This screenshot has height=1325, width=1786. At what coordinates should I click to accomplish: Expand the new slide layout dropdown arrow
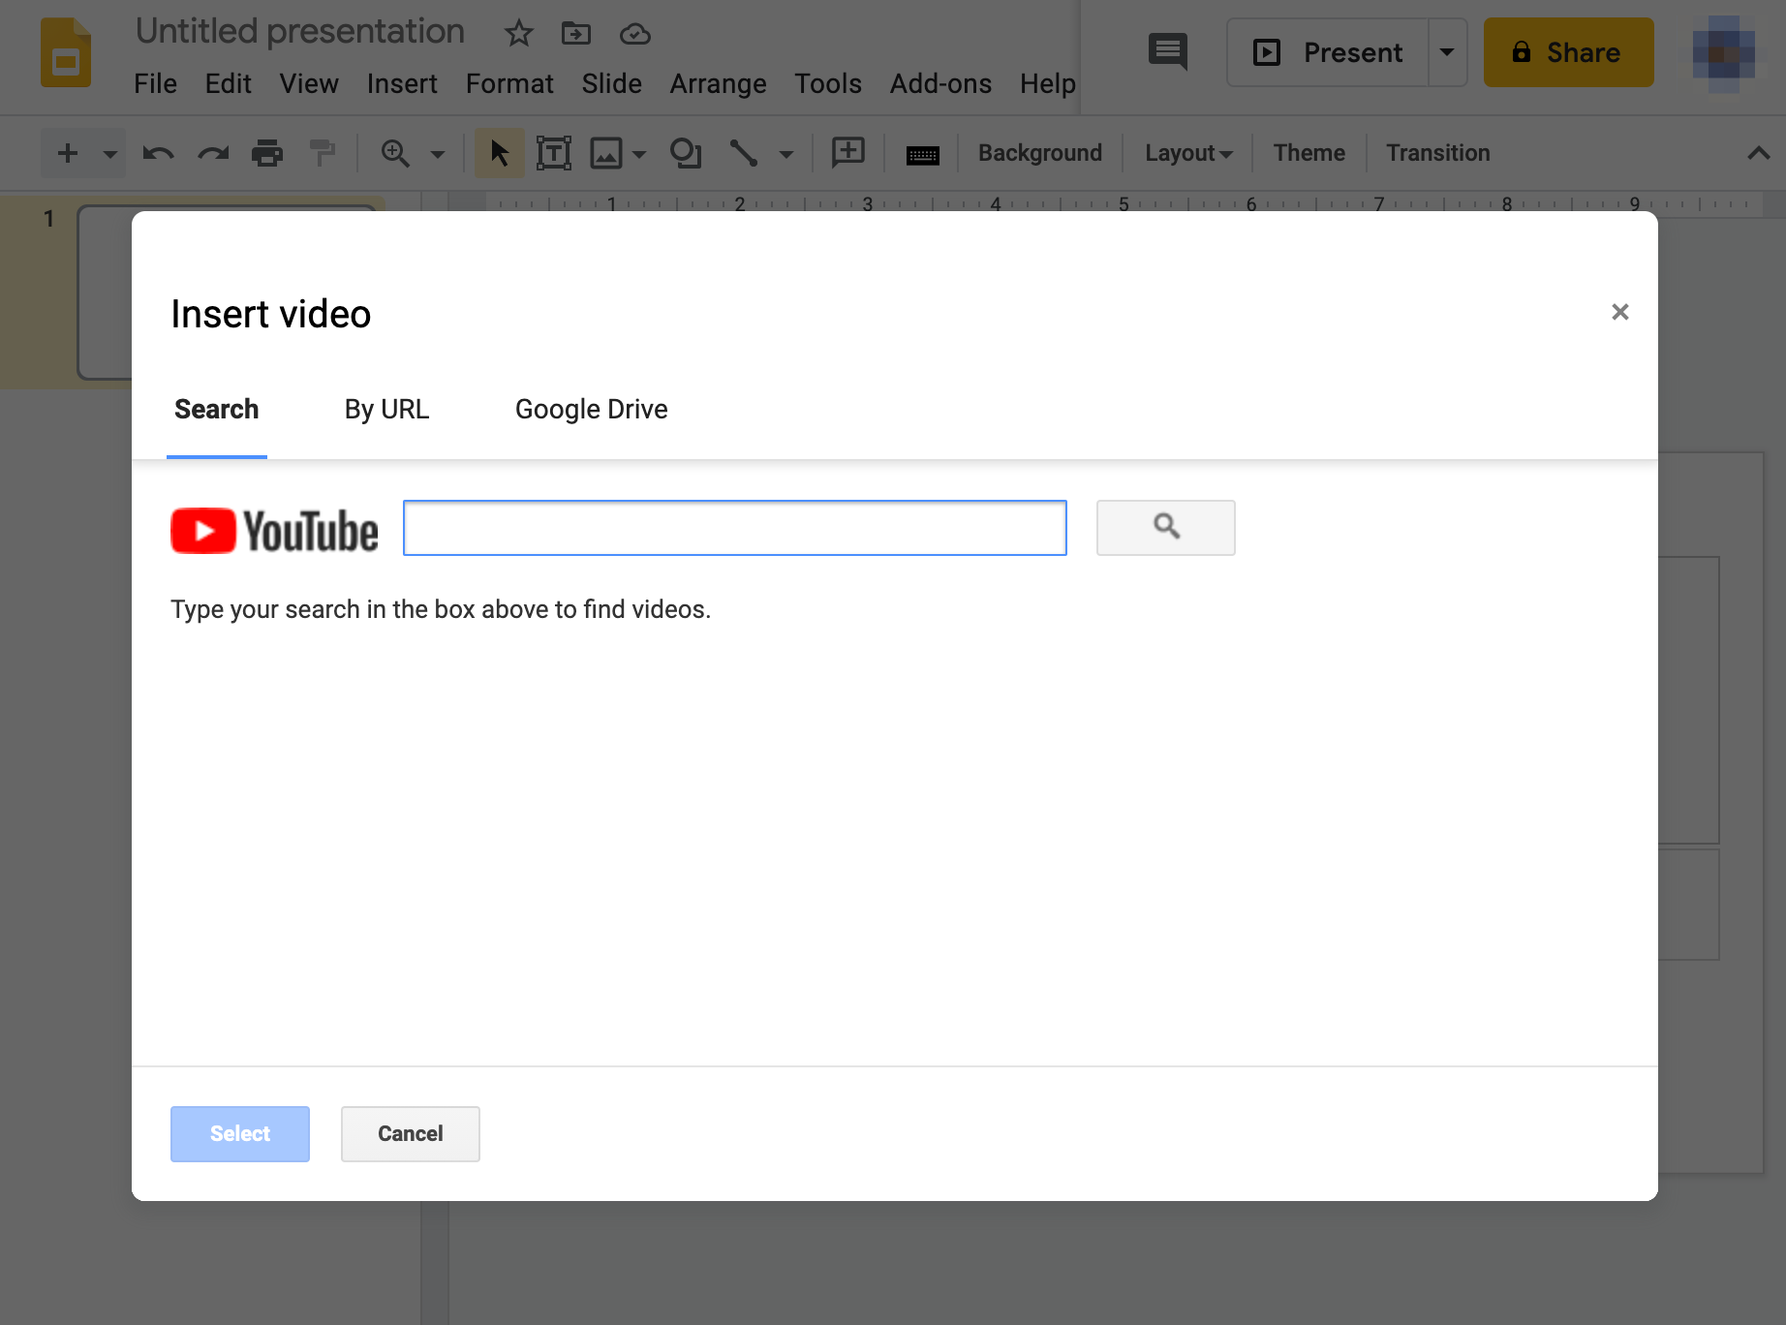(x=109, y=153)
